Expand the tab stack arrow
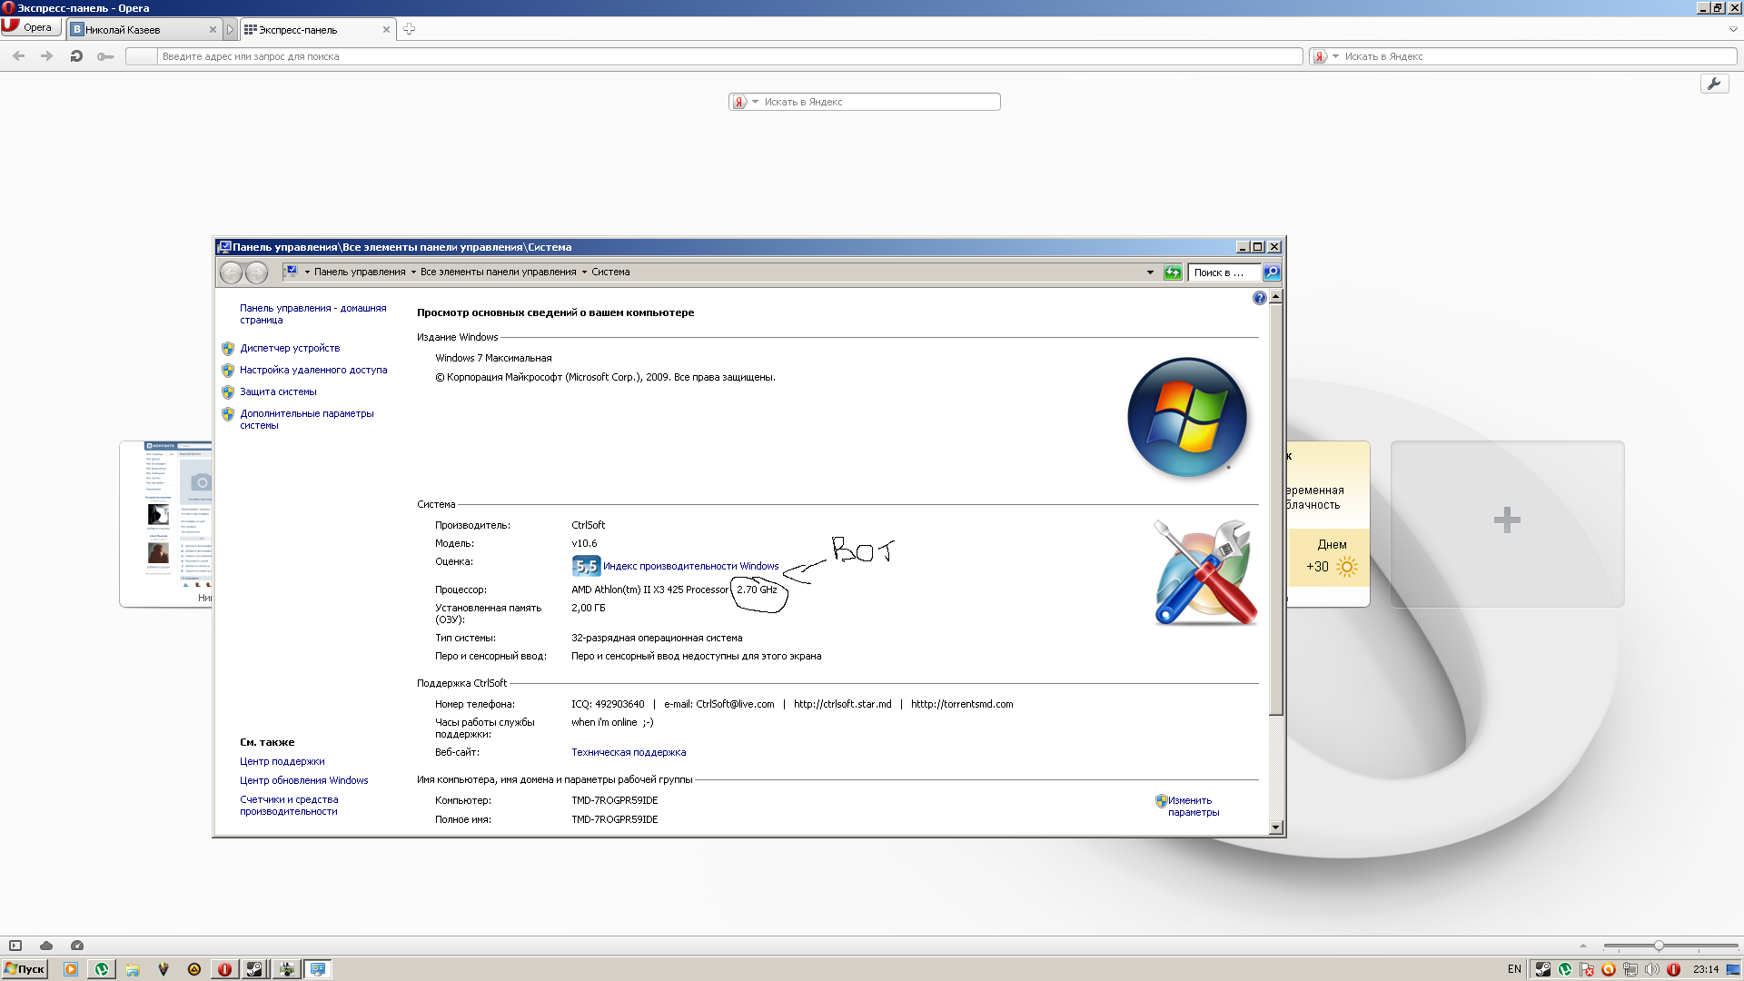Viewport: 1744px width, 981px height. pyautogui.click(x=230, y=30)
